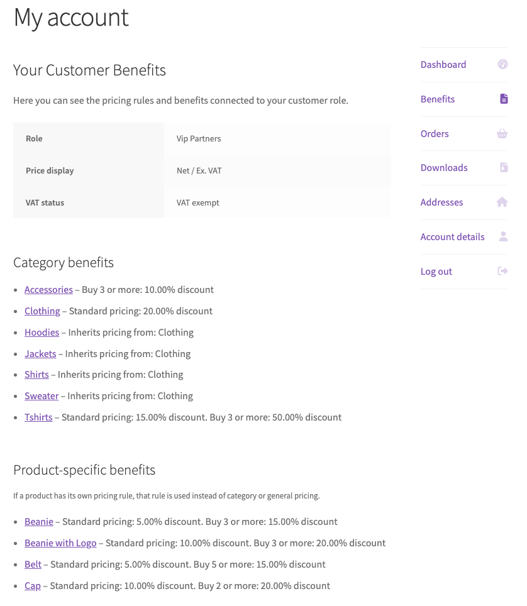Select the Benefits document icon

click(503, 99)
